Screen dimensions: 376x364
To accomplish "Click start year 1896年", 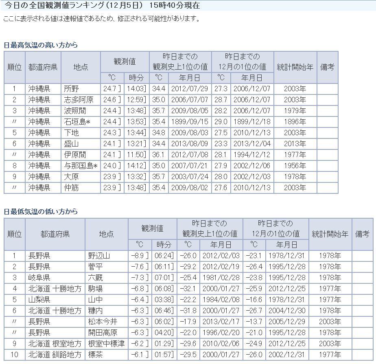I will [x=295, y=122].
